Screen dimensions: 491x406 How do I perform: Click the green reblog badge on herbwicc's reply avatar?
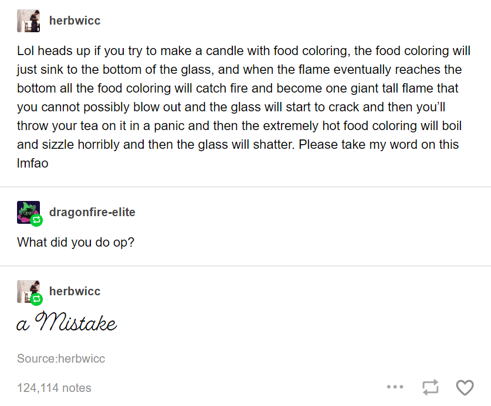pos(36,299)
